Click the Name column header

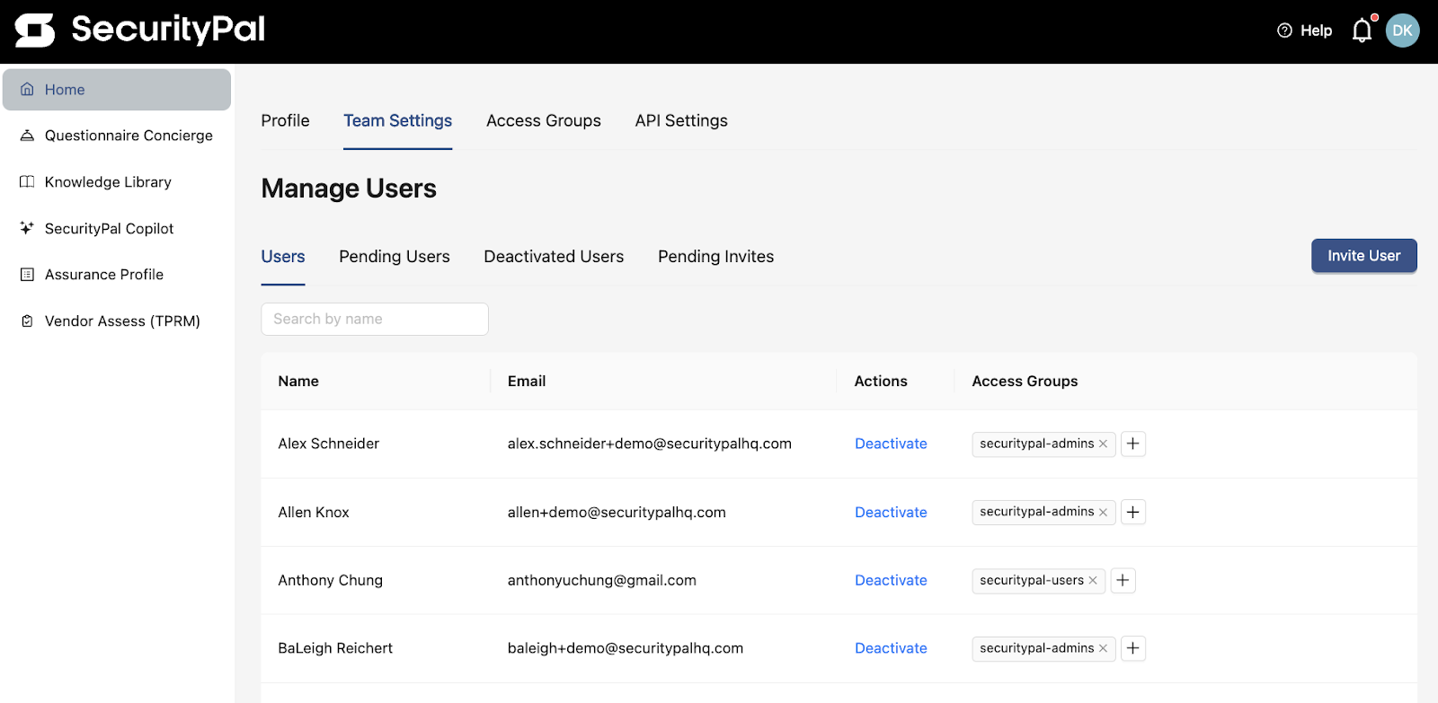pyautogui.click(x=298, y=382)
